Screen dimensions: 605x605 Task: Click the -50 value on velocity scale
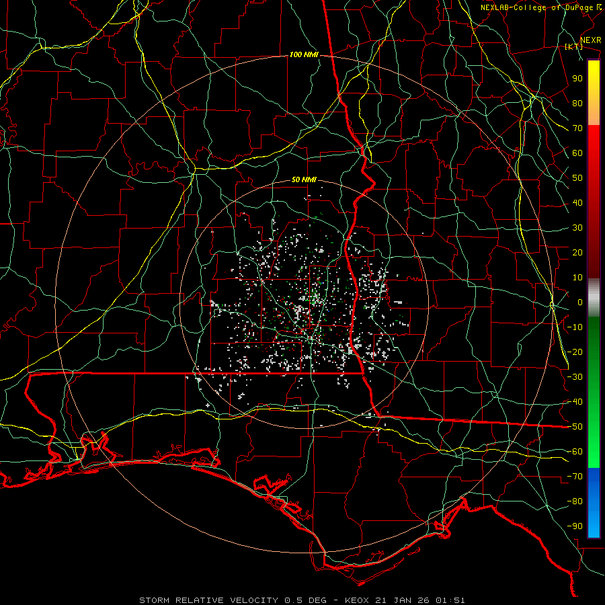(x=575, y=427)
